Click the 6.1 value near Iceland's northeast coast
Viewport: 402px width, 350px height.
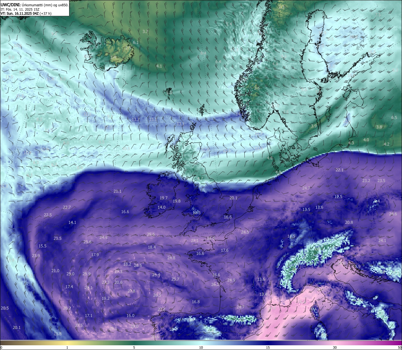(x=136, y=42)
